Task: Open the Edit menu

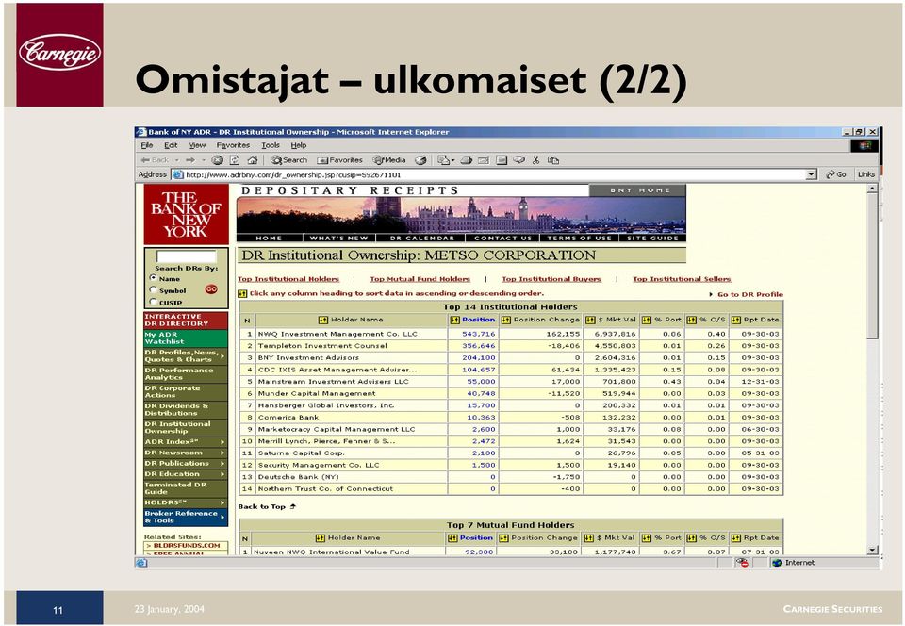Action: [171, 145]
